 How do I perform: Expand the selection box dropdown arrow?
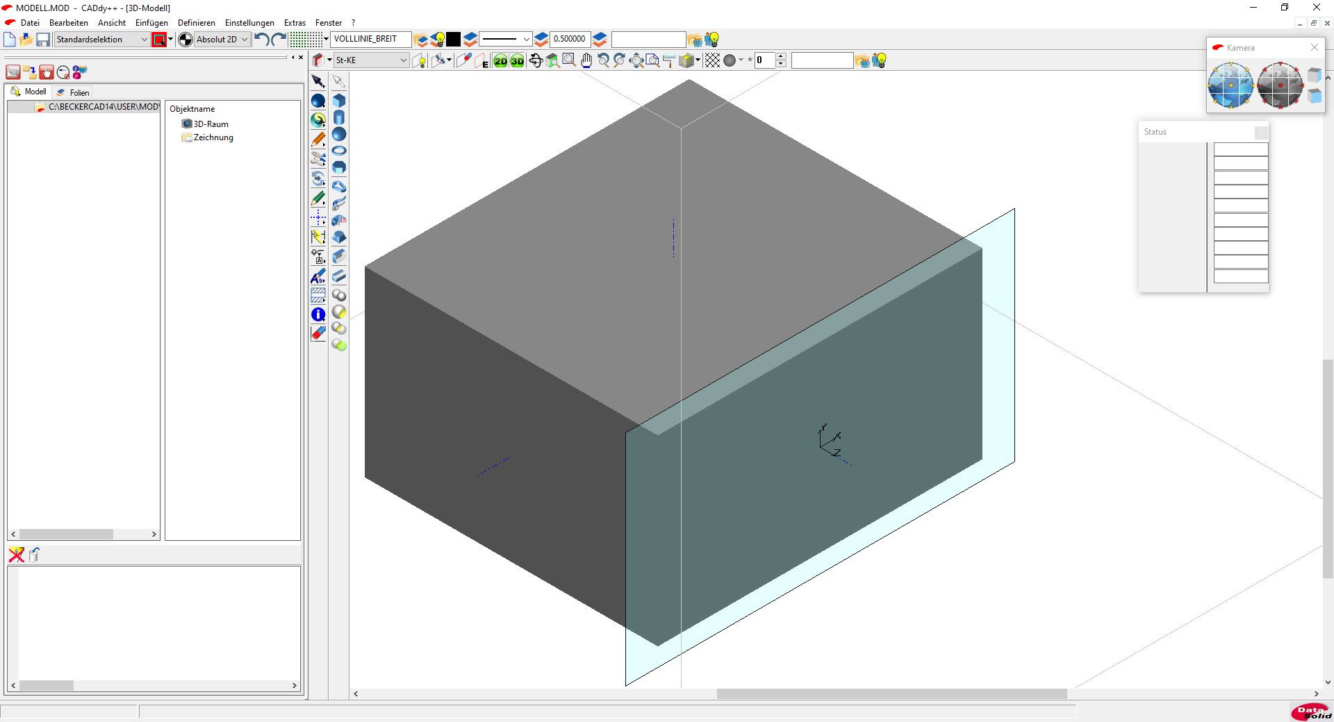[170, 40]
